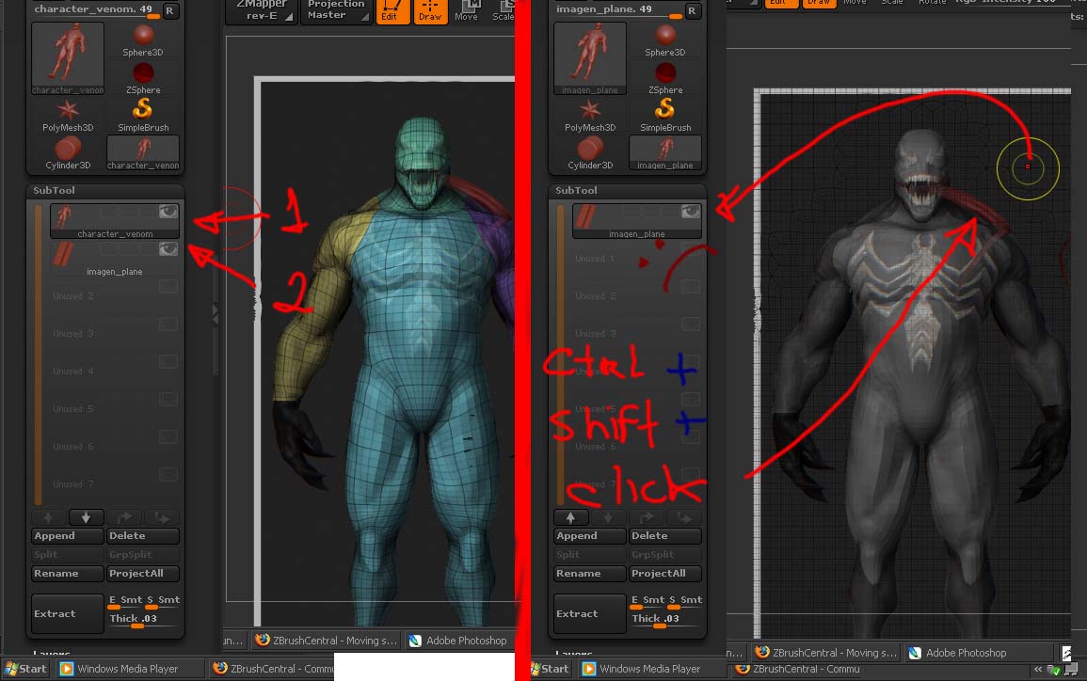Click ProjectAll in the imagen_plane SubTool panel
This screenshot has height=681, width=1087.
[664, 574]
